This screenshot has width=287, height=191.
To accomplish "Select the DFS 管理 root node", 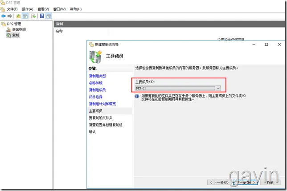I will tap(14, 24).
